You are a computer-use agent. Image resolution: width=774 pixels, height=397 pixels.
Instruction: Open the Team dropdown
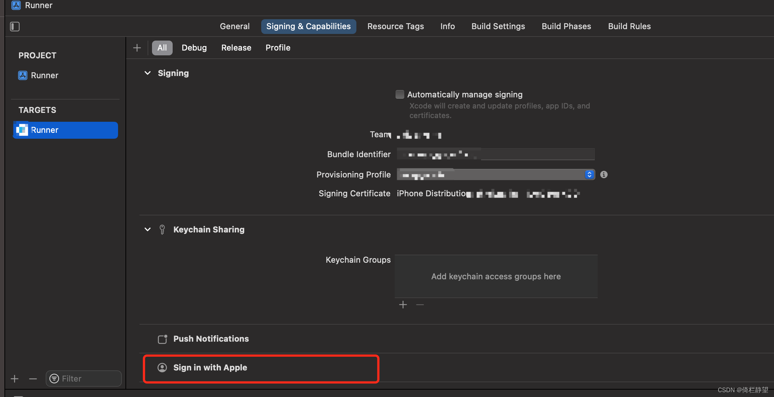[x=419, y=135]
